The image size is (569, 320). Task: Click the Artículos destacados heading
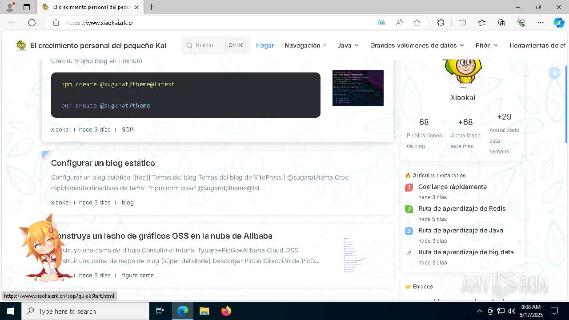pyautogui.click(x=436, y=176)
